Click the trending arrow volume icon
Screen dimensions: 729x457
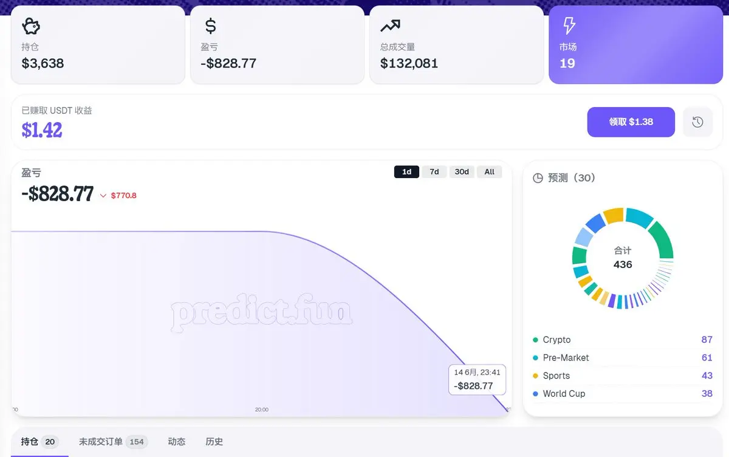(x=390, y=26)
